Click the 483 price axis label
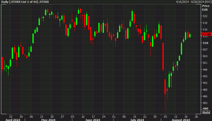 205,103
